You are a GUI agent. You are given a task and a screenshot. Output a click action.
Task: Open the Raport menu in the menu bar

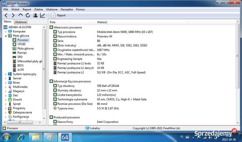tap(27, 9)
